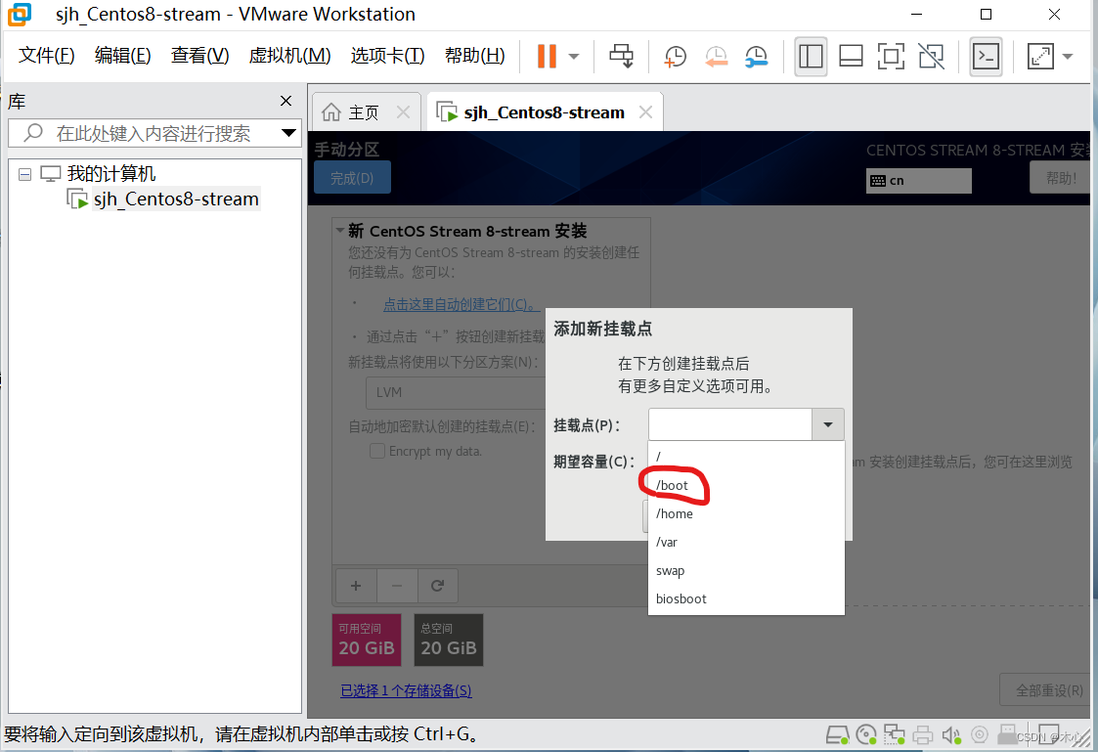
Task: Open the 编辑(E) menu
Action: 122,56
